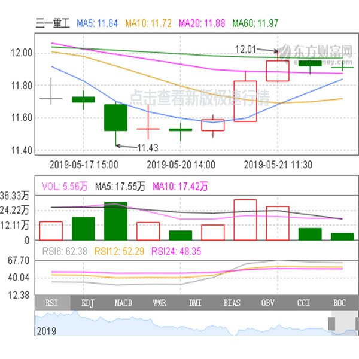Screen dimensions: 359x359
Task: Switch to the BIAS indicator tab
Action: (x=231, y=303)
